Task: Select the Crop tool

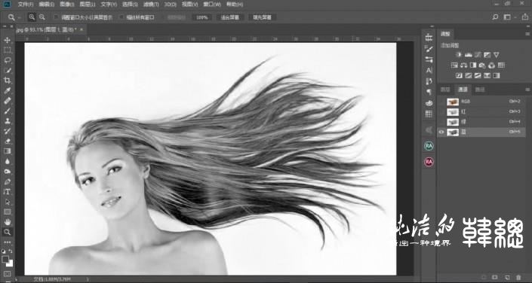Action: point(7,81)
